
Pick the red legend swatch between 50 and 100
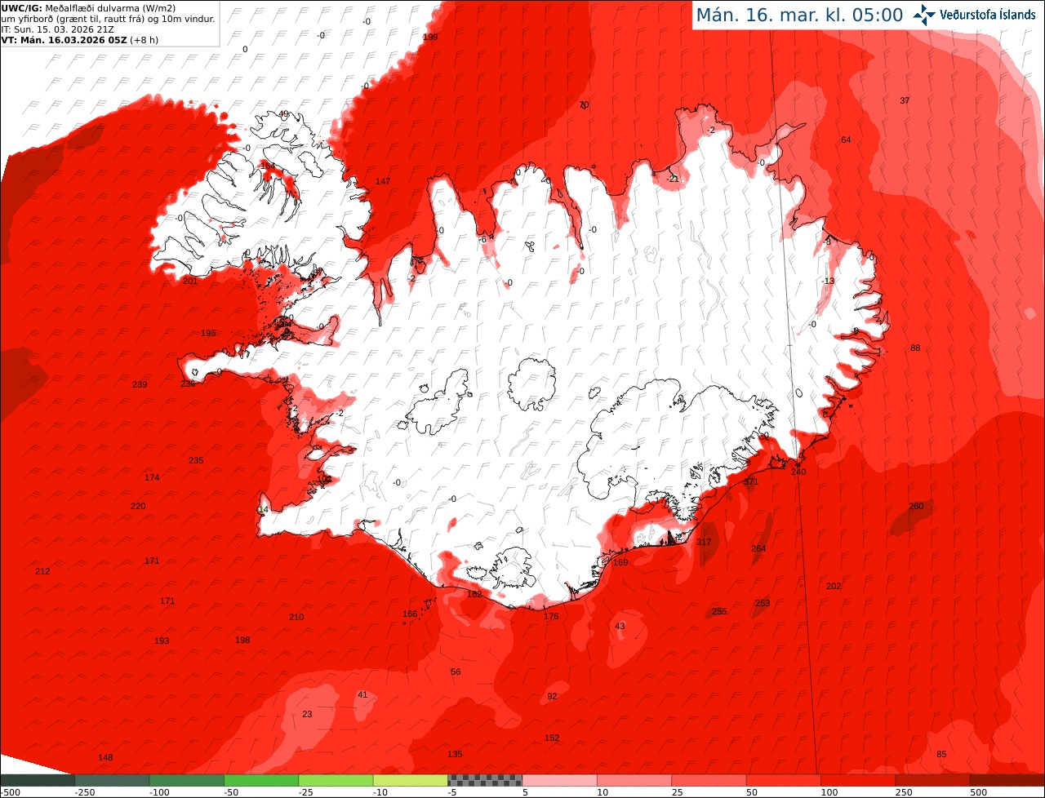point(783,780)
